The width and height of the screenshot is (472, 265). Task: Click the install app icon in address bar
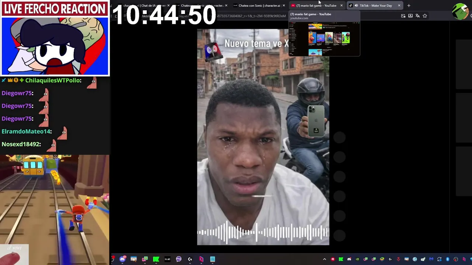click(x=410, y=16)
